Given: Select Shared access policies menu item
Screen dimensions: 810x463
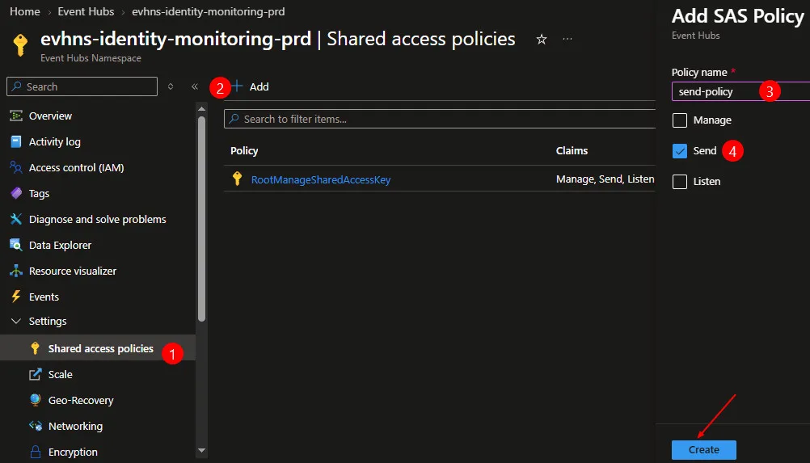Looking at the screenshot, I should [x=98, y=348].
